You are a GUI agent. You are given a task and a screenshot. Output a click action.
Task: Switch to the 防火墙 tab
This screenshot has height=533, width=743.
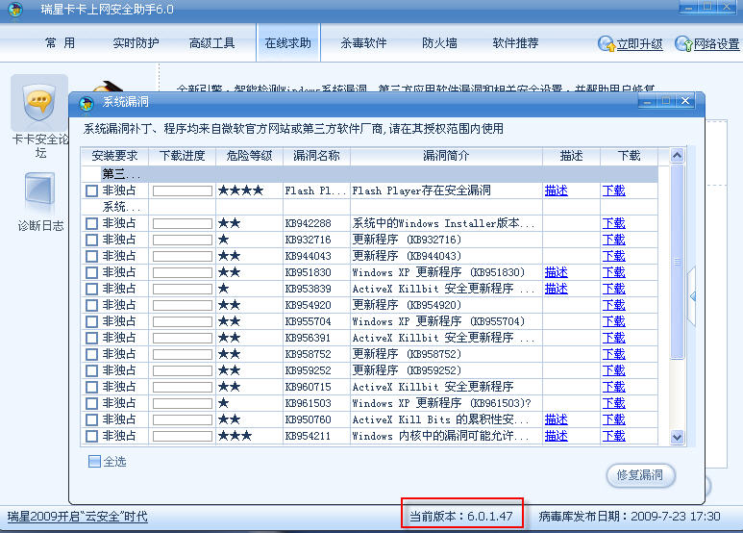point(439,43)
